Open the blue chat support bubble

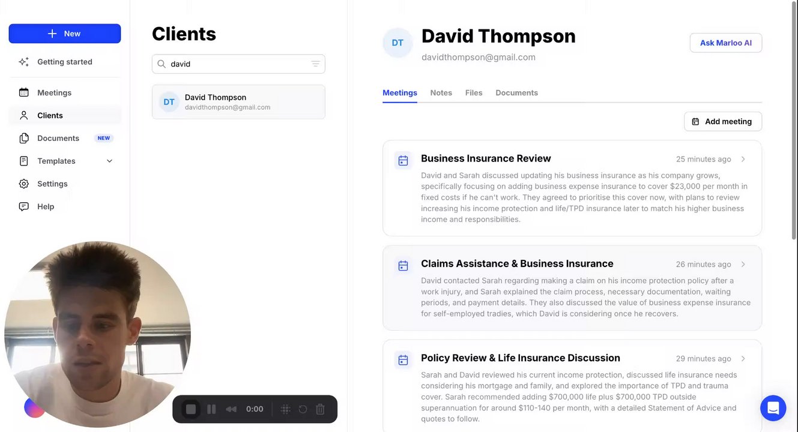pyautogui.click(x=773, y=408)
